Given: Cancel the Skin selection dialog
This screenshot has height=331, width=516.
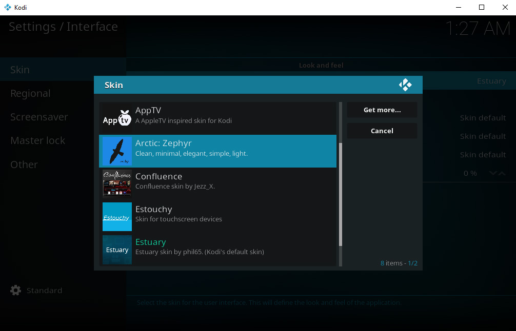Looking at the screenshot, I should 382,131.
